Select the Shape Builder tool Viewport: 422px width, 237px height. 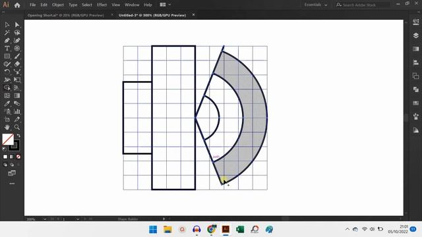coord(7,88)
